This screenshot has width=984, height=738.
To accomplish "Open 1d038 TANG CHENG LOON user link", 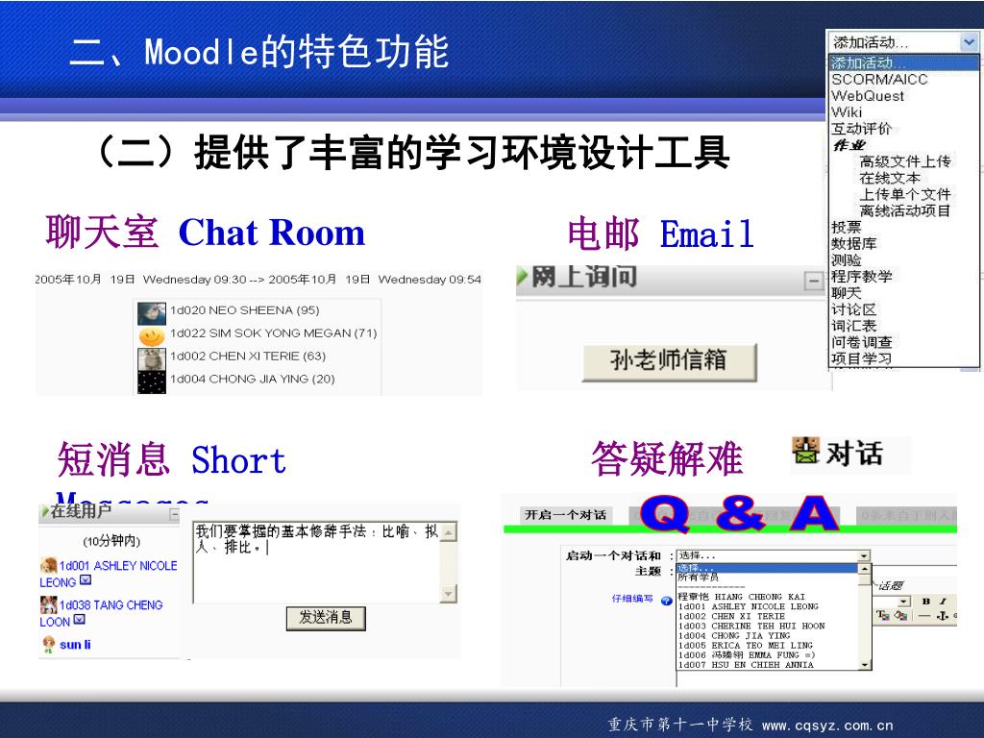I will 101,613.
